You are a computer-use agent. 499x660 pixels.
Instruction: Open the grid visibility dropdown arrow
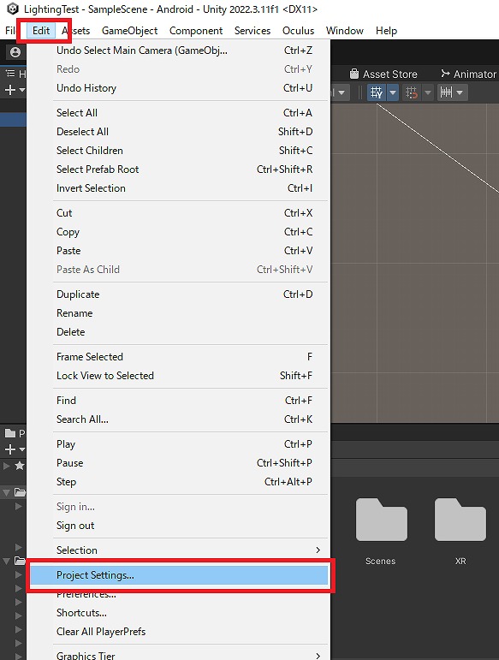click(393, 92)
